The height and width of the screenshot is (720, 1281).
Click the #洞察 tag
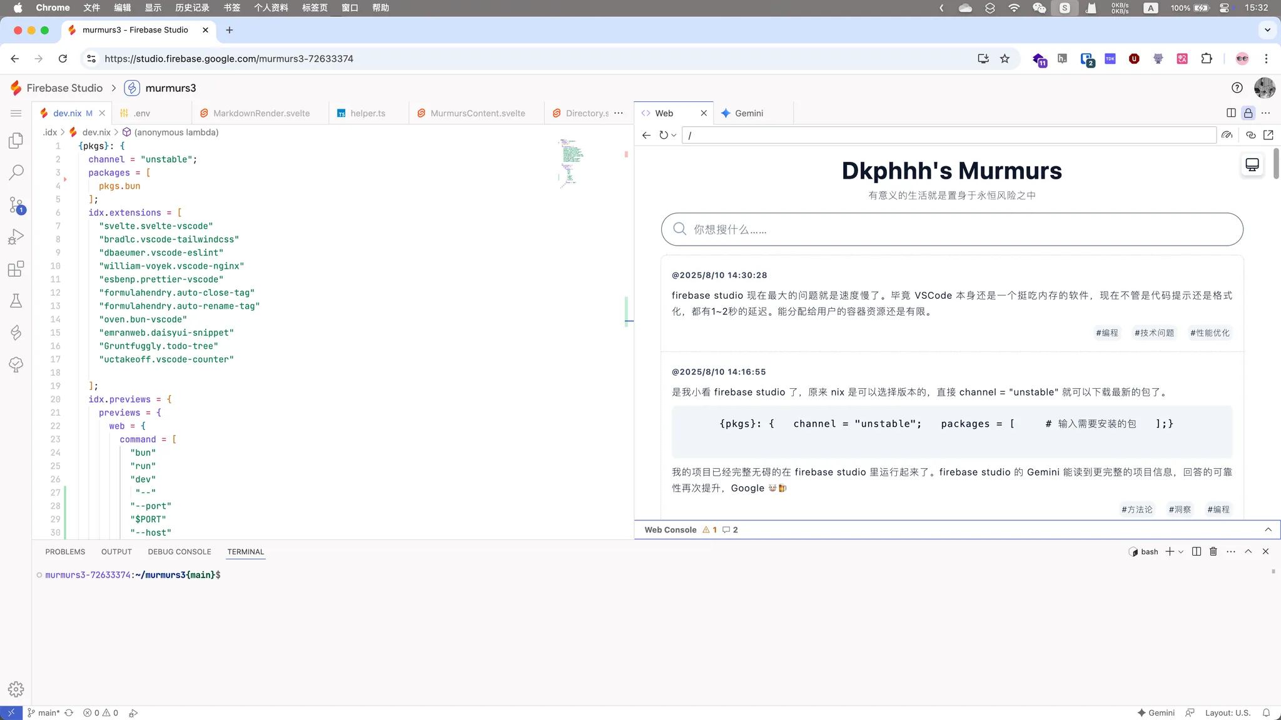pos(1180,510)
